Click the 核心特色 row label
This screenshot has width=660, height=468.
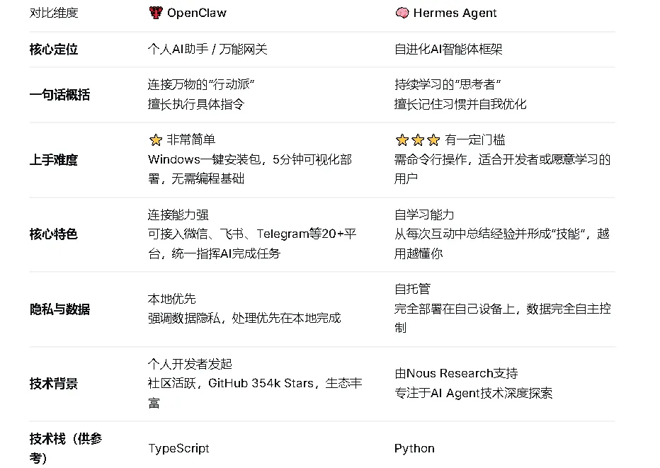click(54, 234)
